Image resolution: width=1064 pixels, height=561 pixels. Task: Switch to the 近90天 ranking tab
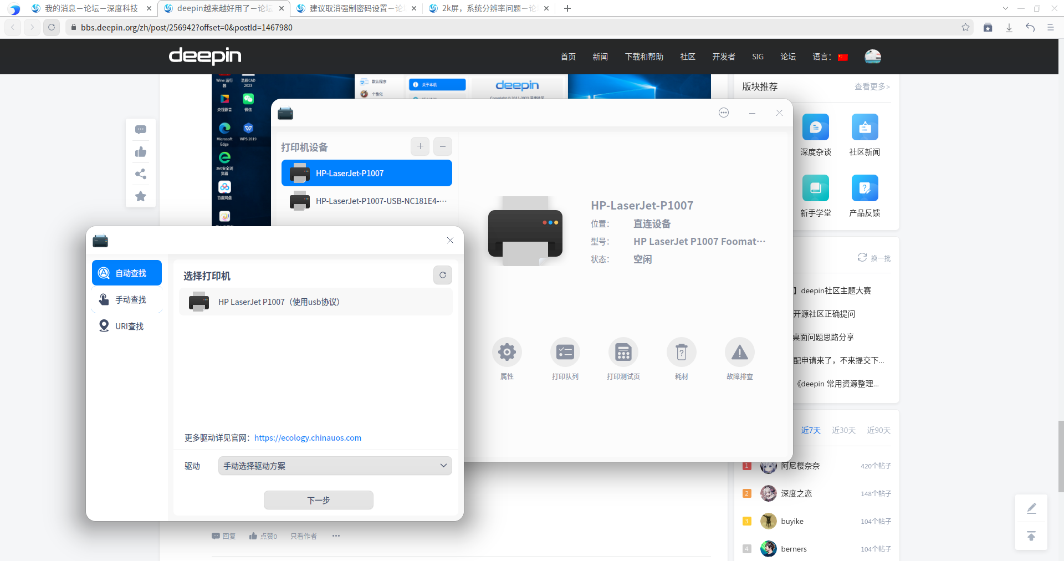(878, 430)
